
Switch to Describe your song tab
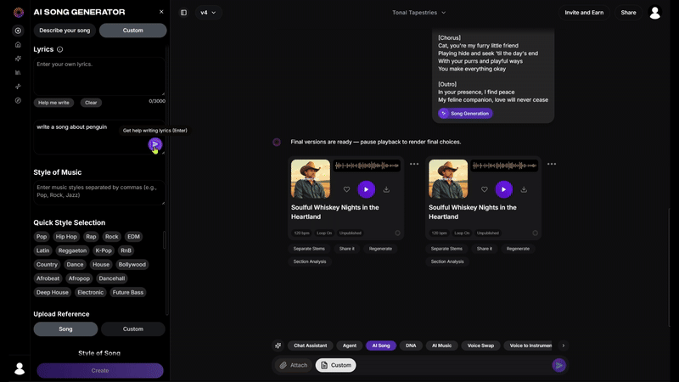65,31
